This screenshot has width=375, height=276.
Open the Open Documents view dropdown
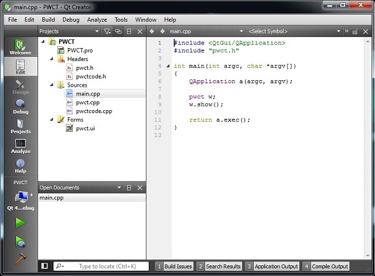pyautogui.click(x=81, y=188)
